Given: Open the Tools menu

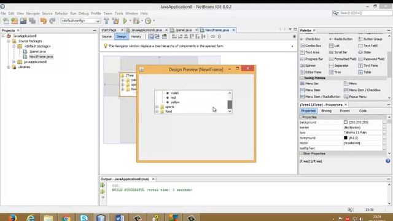Looking at the screenshot, I should [119, 14].
